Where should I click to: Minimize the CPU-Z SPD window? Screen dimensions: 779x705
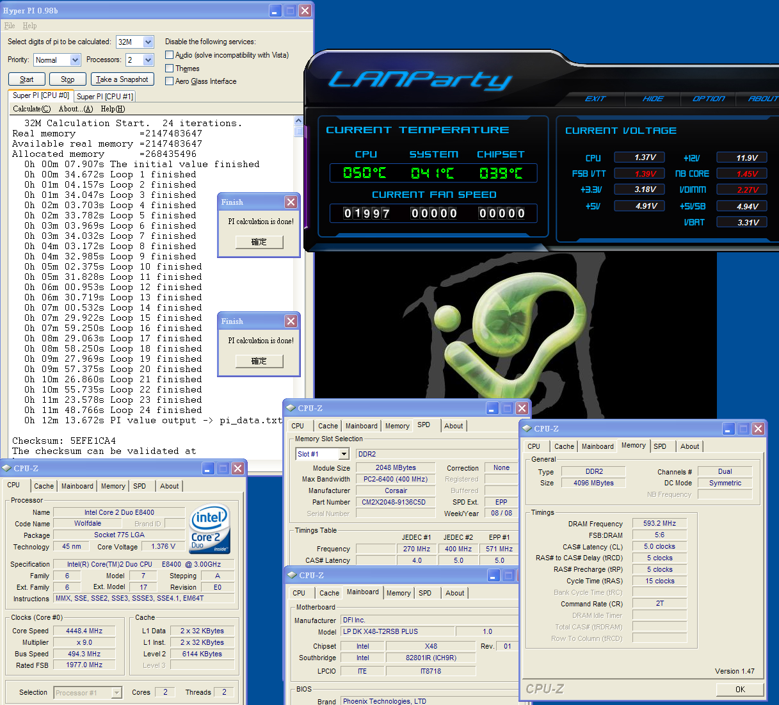click(492, 409)
